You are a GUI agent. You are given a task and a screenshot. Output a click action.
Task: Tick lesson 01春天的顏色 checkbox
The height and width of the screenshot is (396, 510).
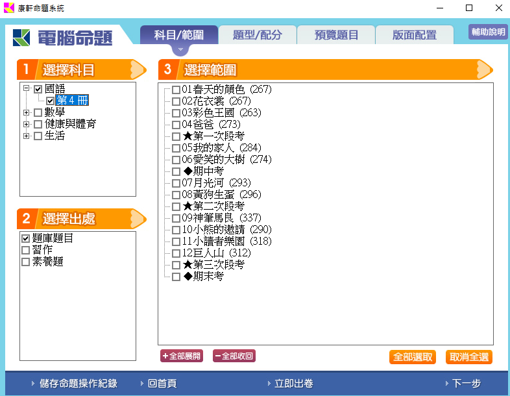[x=176, y=90]
